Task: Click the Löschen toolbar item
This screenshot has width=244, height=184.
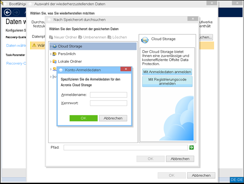Action: pyautogui.click(x=117, y=37)
